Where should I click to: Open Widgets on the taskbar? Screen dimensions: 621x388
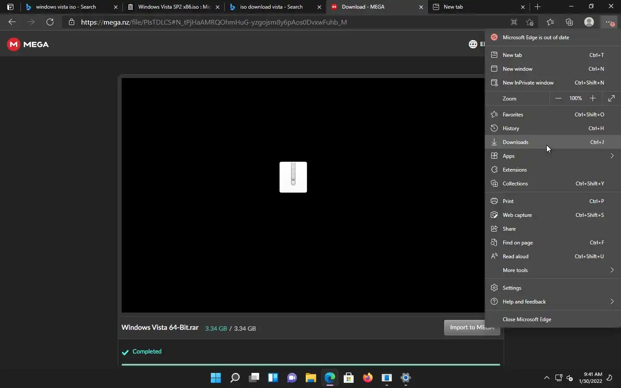tap(273, 378)
